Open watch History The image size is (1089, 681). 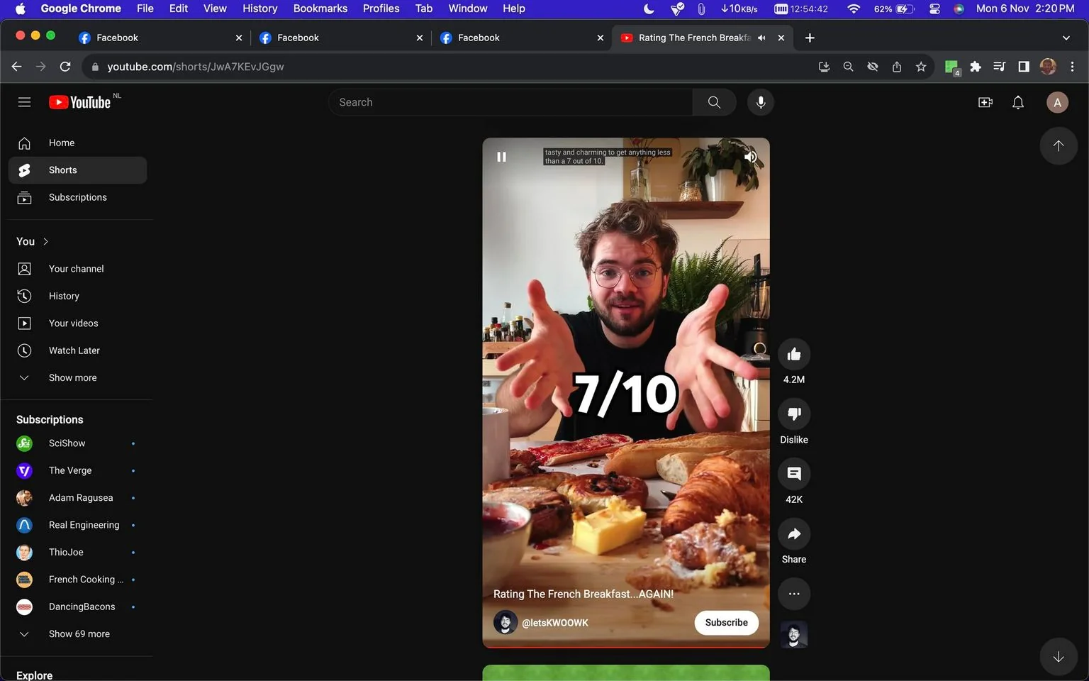pos(77,296)
